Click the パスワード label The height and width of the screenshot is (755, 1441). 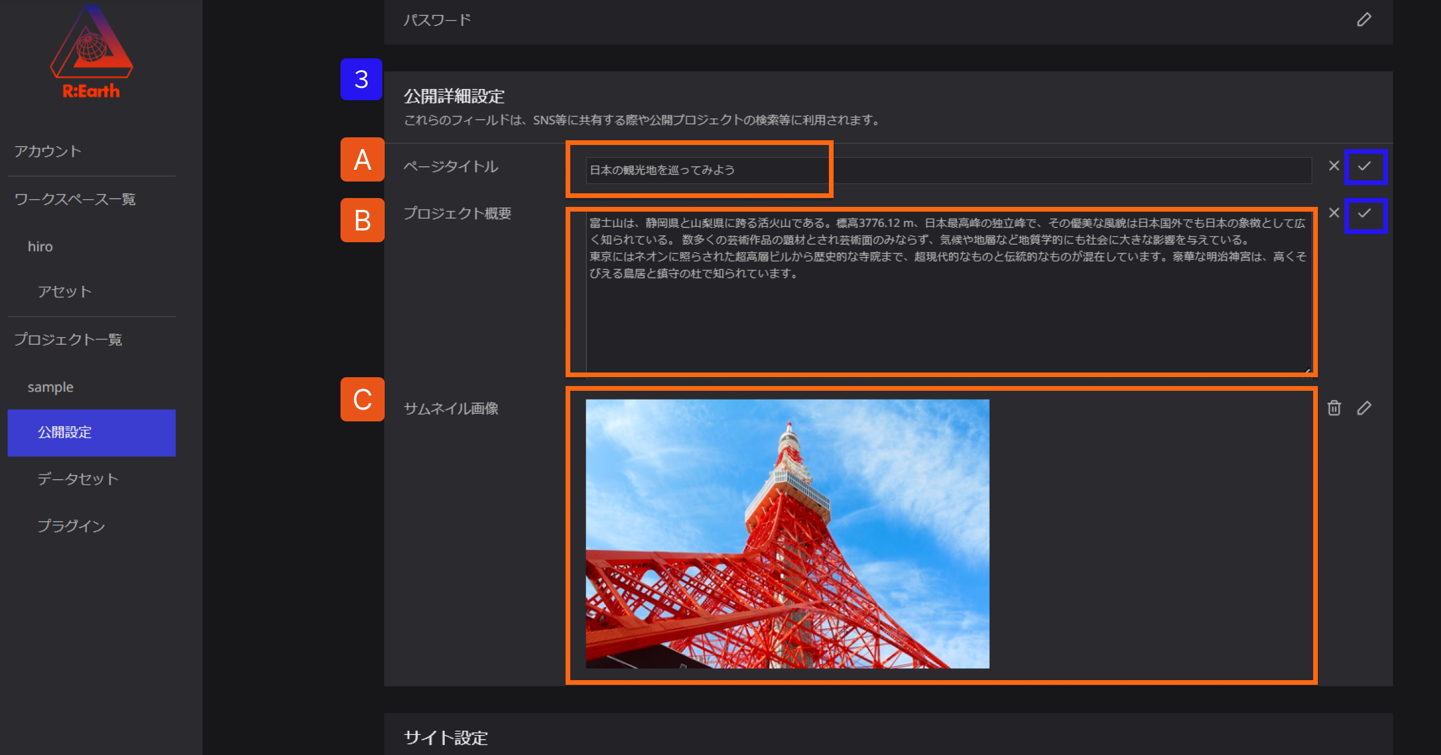pos(437,20)
